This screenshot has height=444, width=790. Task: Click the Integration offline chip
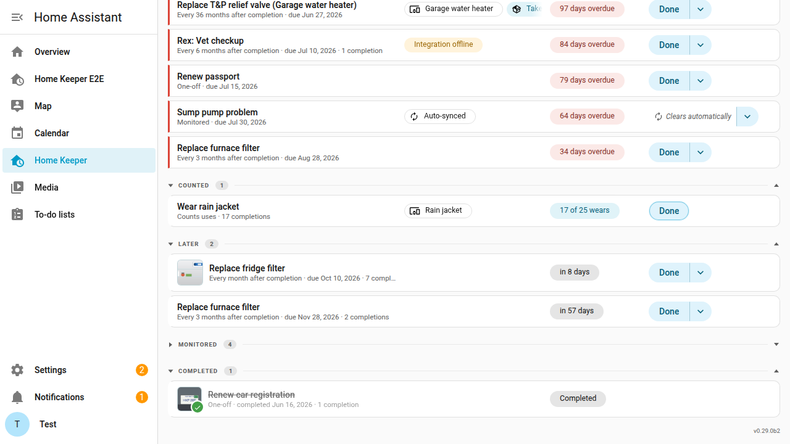(x=443, y=44)
